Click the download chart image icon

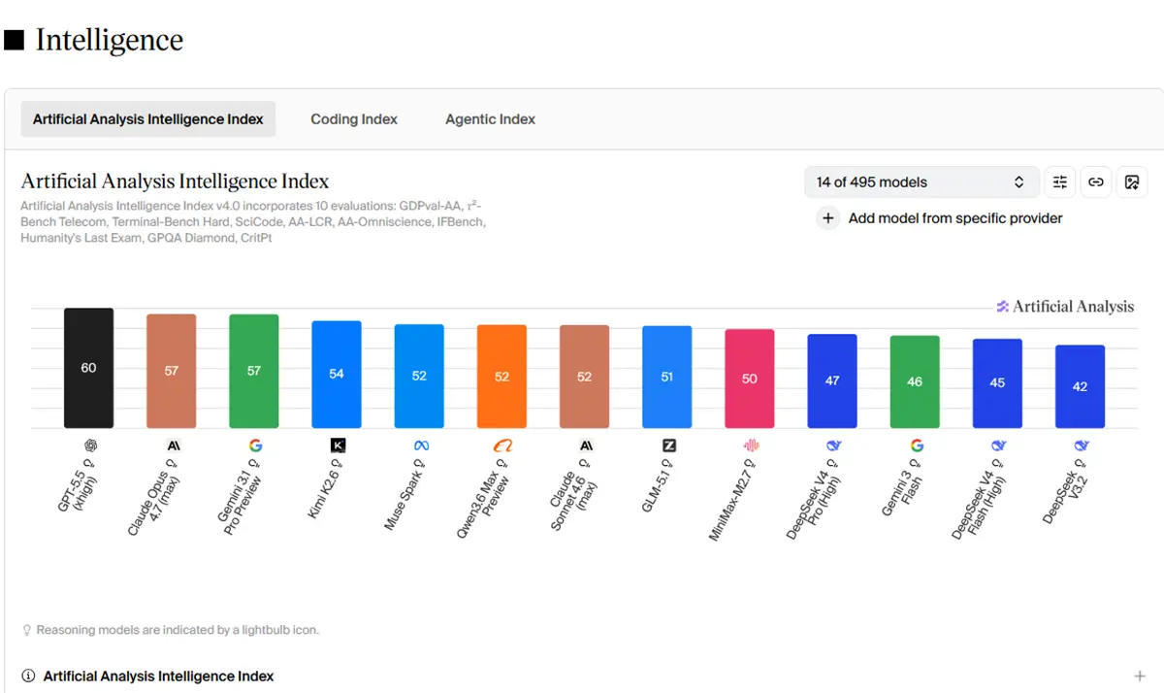click(x=1131, y=182)
